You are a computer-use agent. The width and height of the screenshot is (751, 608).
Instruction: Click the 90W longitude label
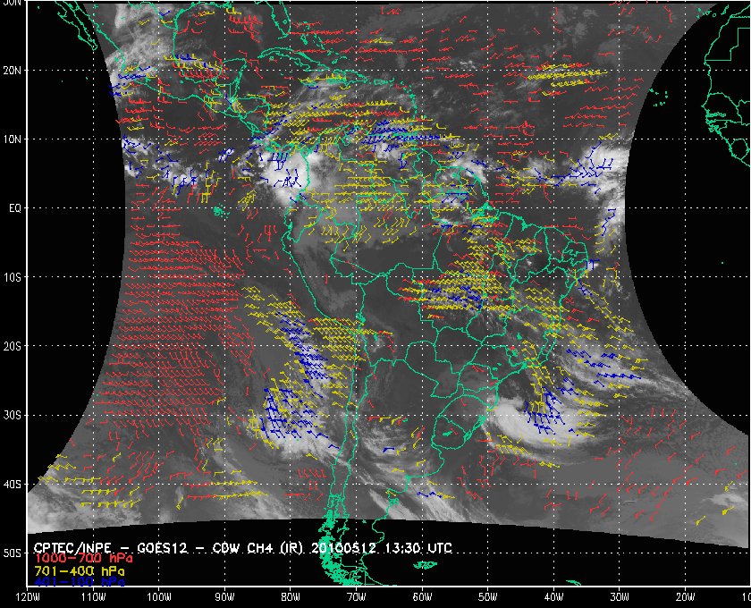coord(224,597)
